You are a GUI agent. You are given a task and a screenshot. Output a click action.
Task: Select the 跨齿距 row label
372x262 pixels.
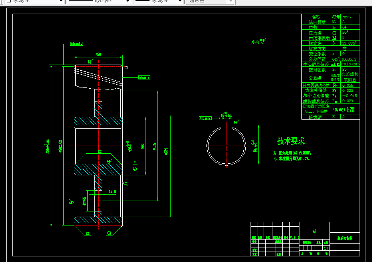click(315, 117)
